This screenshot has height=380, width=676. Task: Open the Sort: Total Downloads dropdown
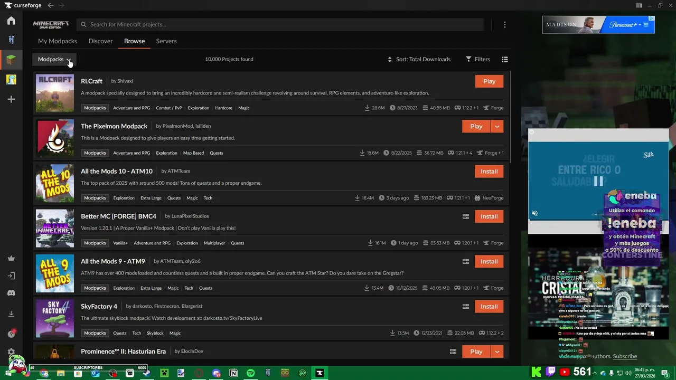(419, 59)
